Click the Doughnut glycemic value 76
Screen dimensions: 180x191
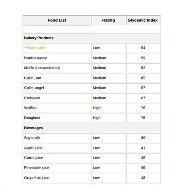point(143,118)
